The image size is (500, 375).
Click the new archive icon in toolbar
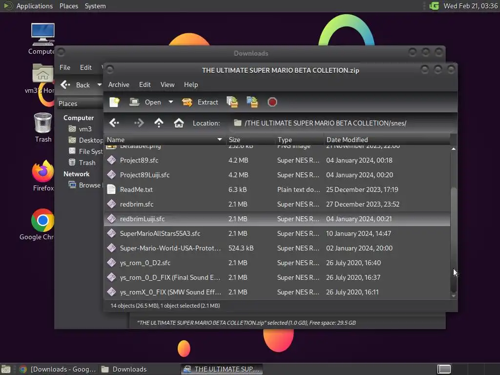tap(114, 102)
